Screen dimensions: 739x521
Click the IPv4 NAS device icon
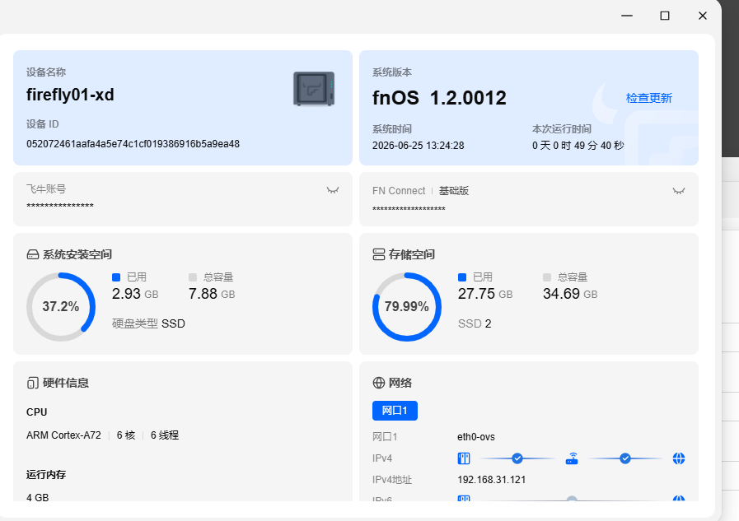pyautogui.click(x=464, y=458)
